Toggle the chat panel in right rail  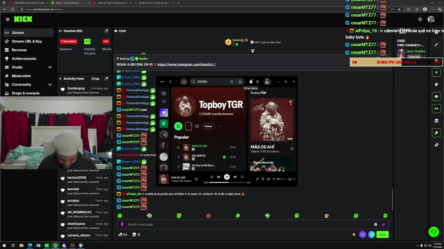(436, 96)
